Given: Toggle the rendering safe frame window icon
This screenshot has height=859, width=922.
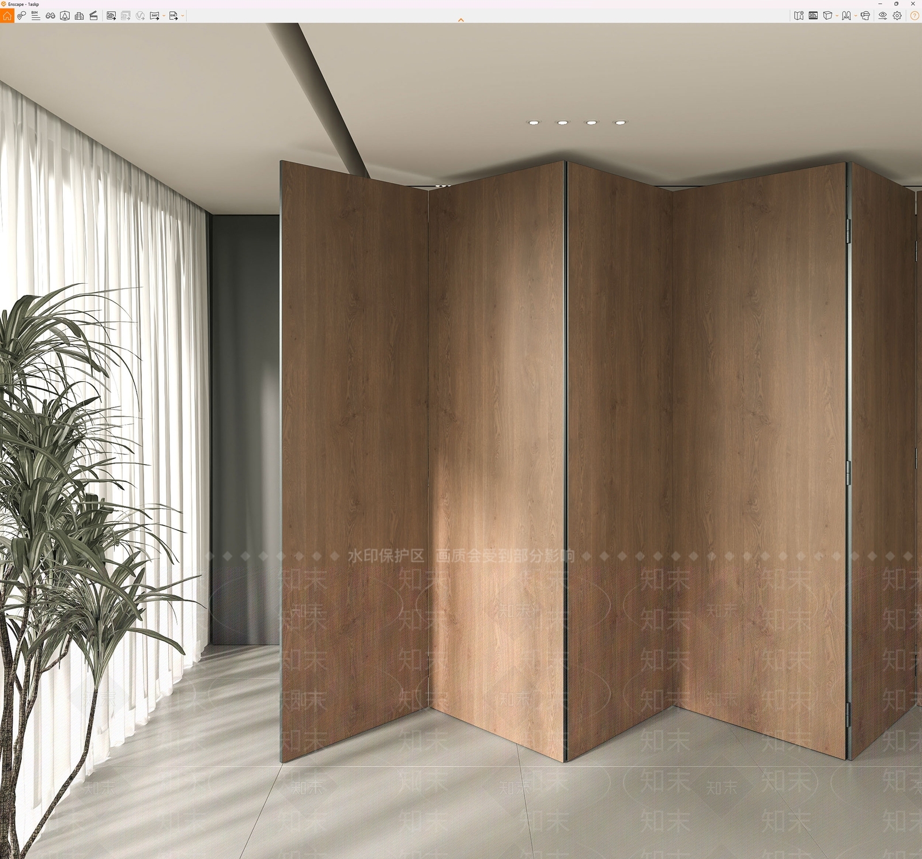Looking at the screenshot, I should 813,16.
